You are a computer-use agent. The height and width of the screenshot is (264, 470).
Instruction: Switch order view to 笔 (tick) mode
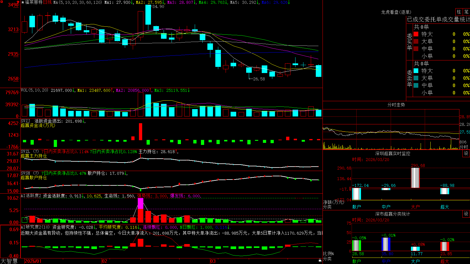[466, 12]
